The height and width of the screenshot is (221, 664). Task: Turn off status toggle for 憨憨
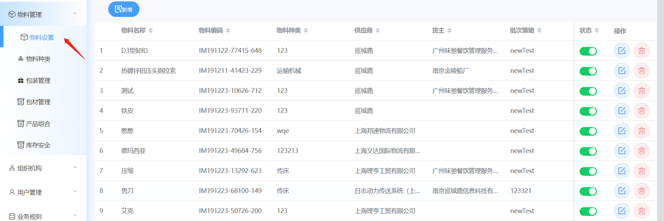coord(588,131)
